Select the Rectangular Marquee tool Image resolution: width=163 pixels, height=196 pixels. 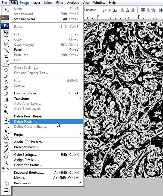[x=6, y=38]
